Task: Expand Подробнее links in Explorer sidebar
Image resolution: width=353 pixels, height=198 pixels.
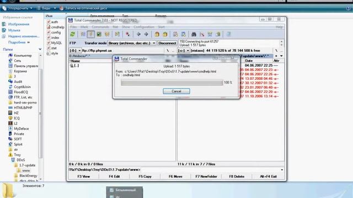Action: [x=19, y=42]
